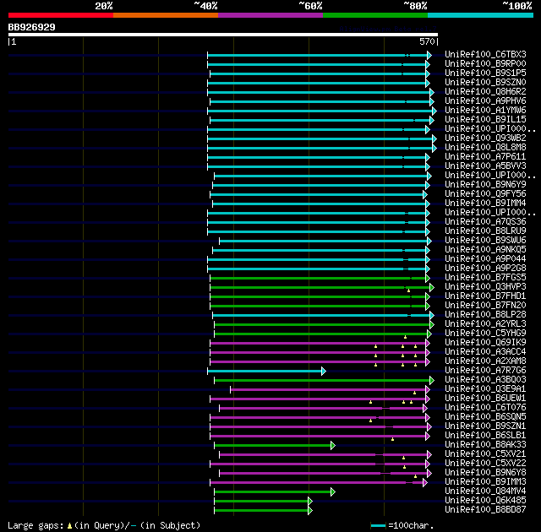541x532 pixels.
Task: Select the UniRef100_A9P2G8 label
Action: coord(485,268)
